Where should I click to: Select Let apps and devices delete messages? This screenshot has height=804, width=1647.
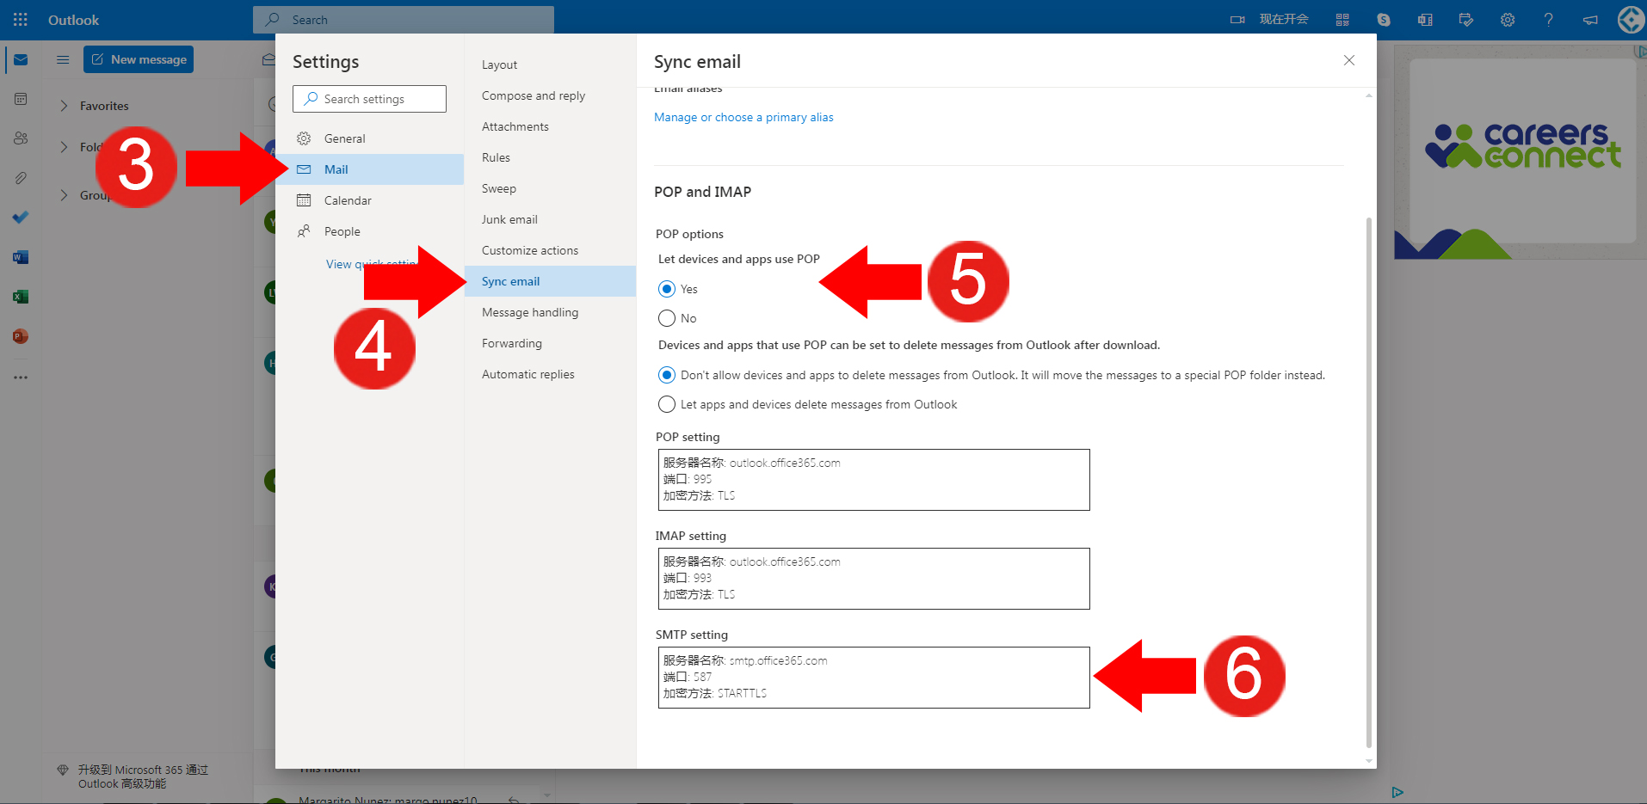tap(667, 404)
